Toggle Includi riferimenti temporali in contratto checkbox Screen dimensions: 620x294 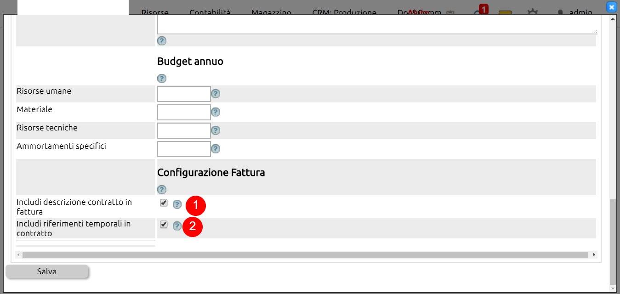click(x=164, y=225)
